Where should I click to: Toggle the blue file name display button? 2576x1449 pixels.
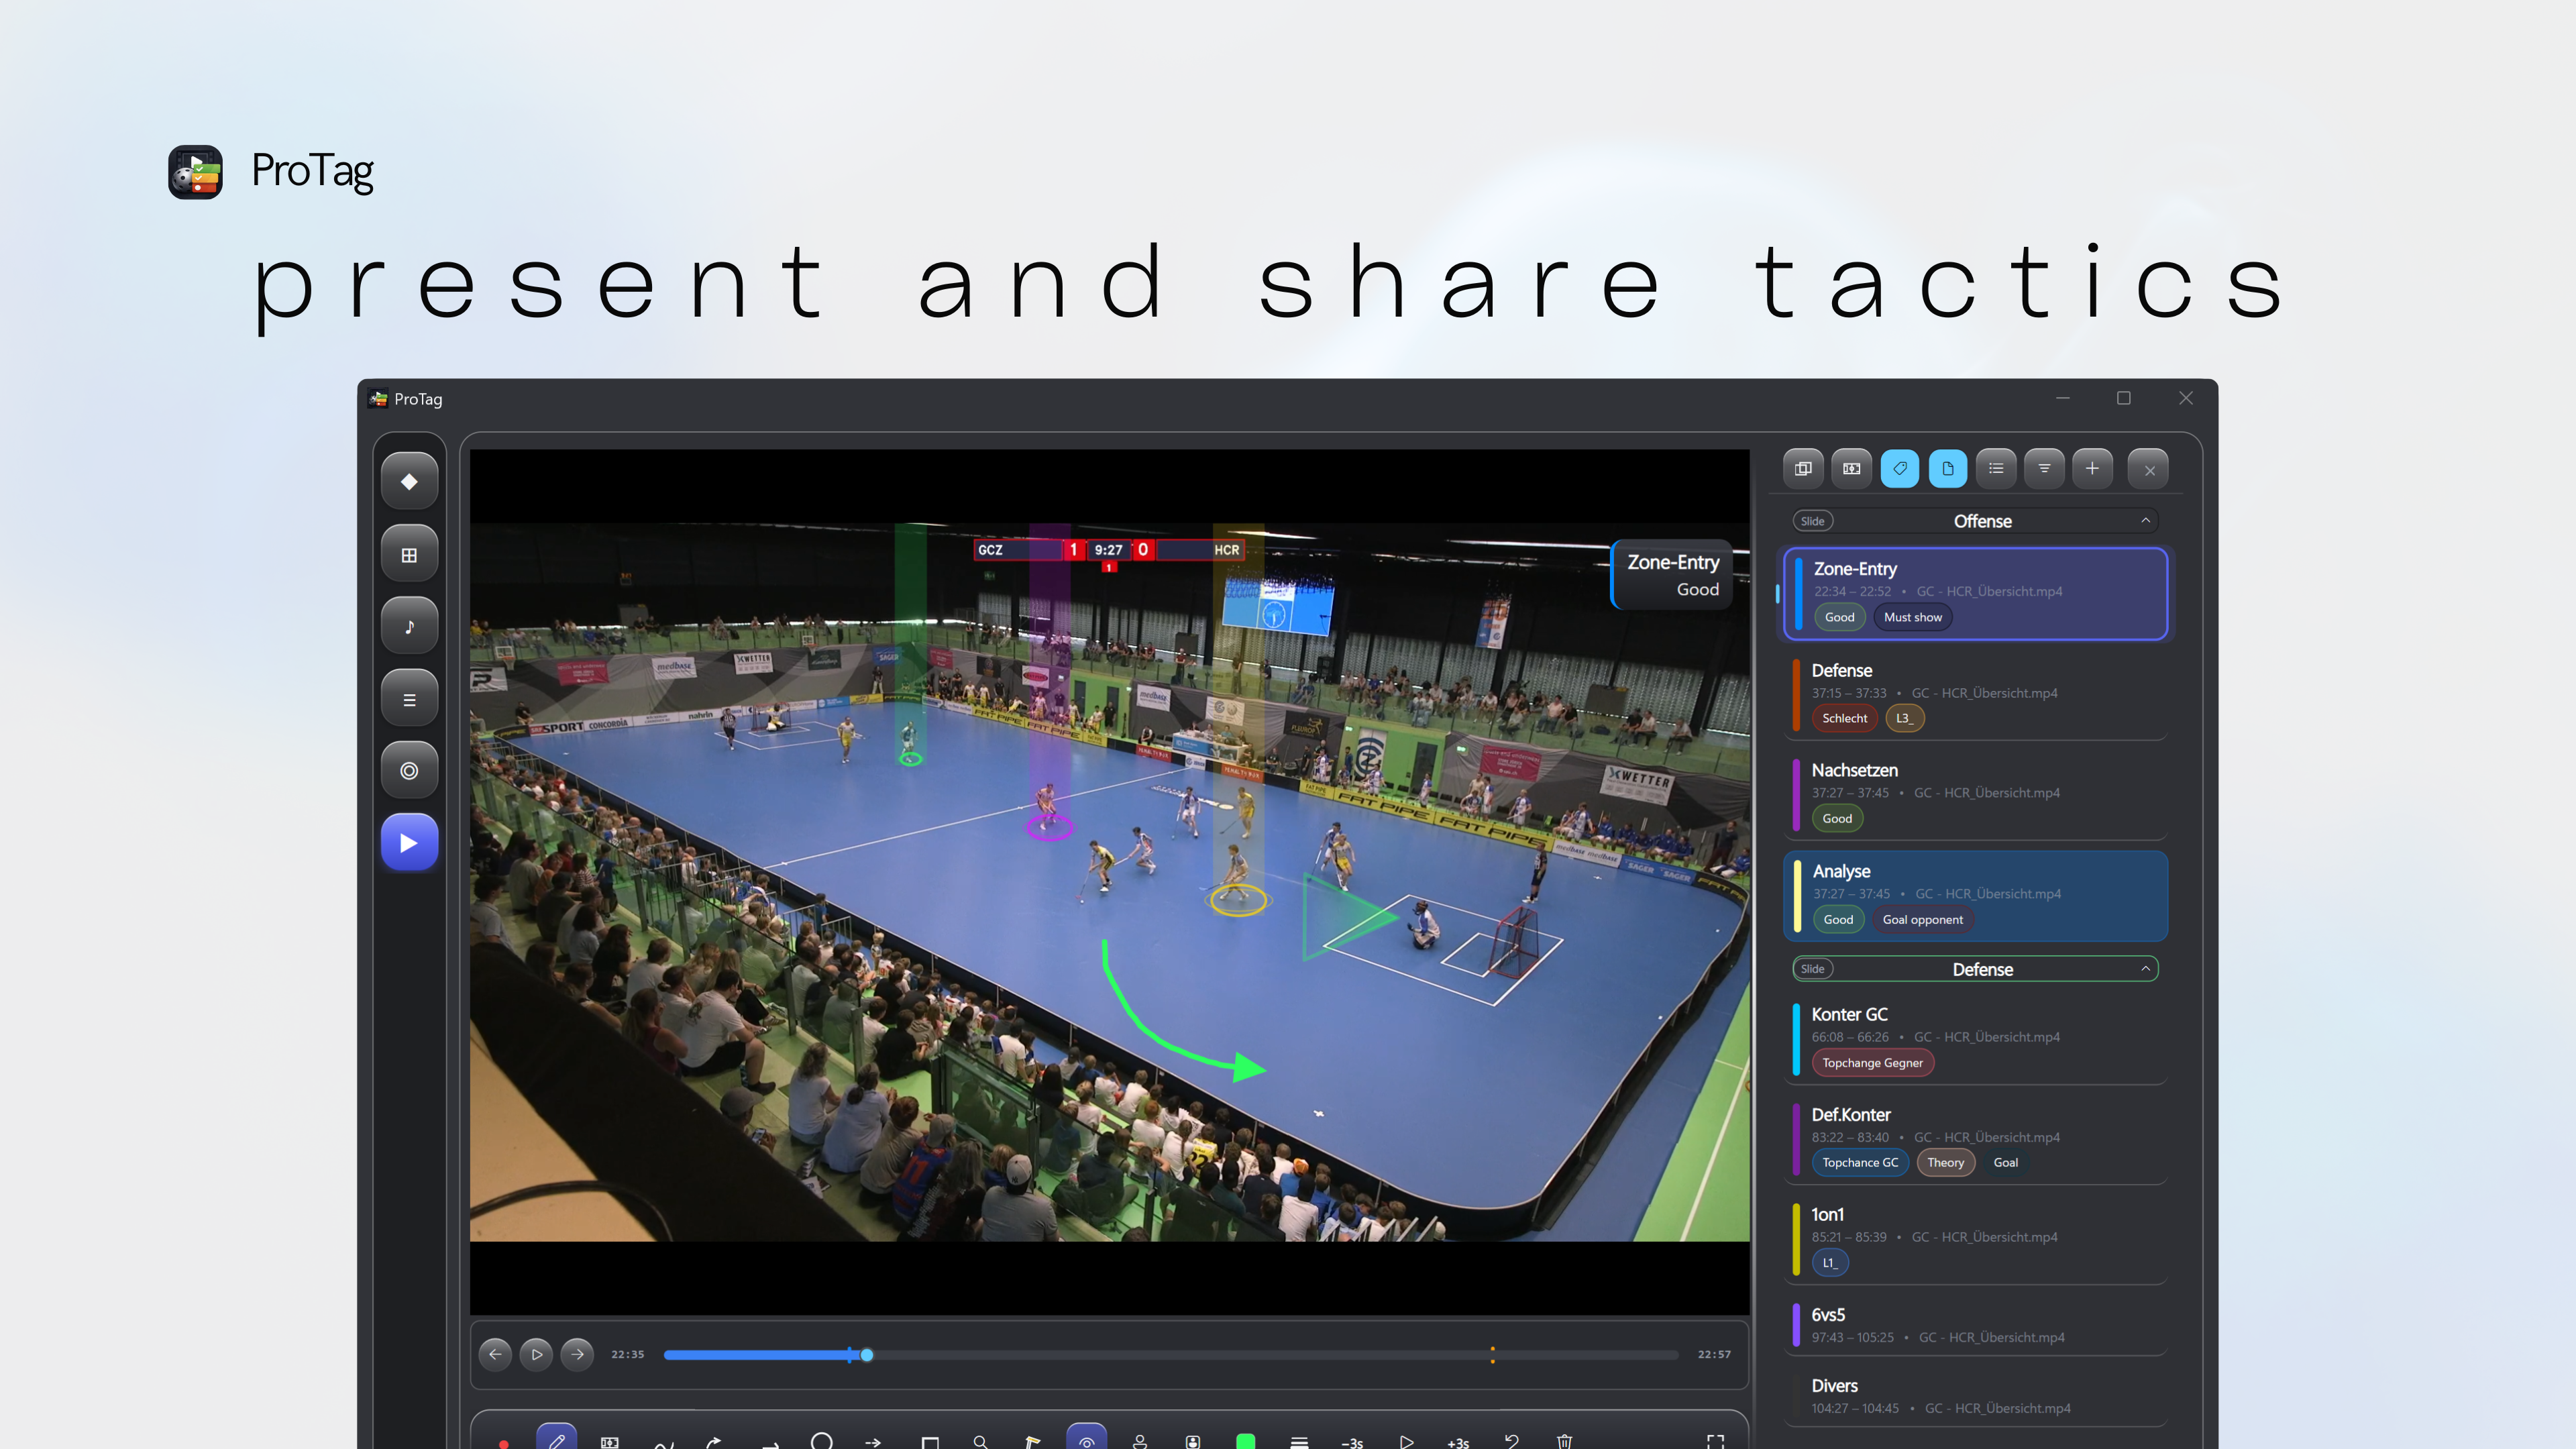click(1948, 469)
